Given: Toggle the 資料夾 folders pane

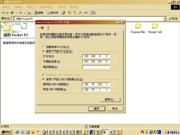Looking at the screenshot, I should click(x=53, y=13).
